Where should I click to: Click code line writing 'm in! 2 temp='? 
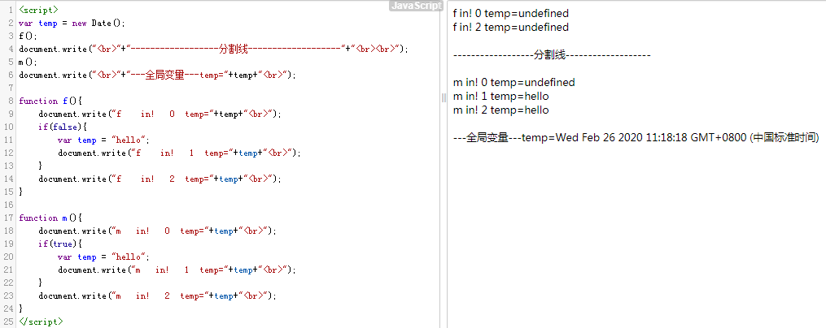157,296
